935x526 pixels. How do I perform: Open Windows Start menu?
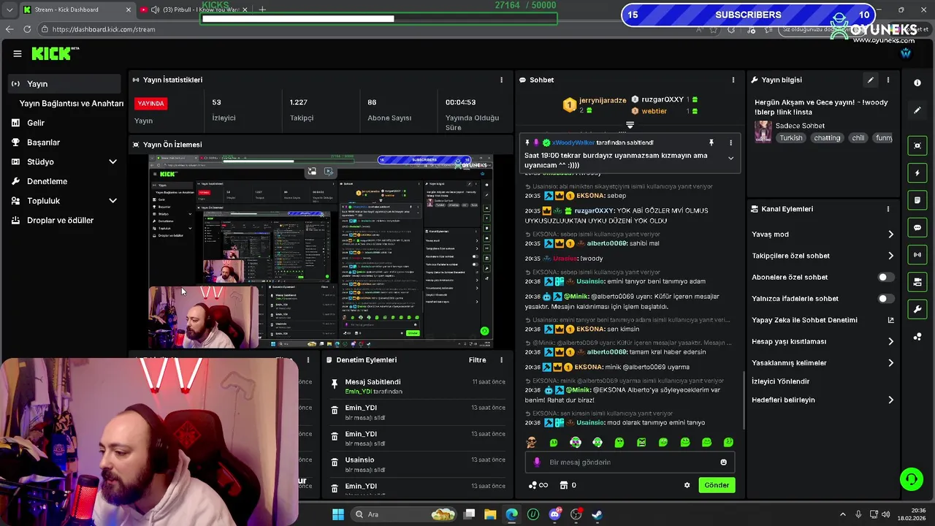338,514
